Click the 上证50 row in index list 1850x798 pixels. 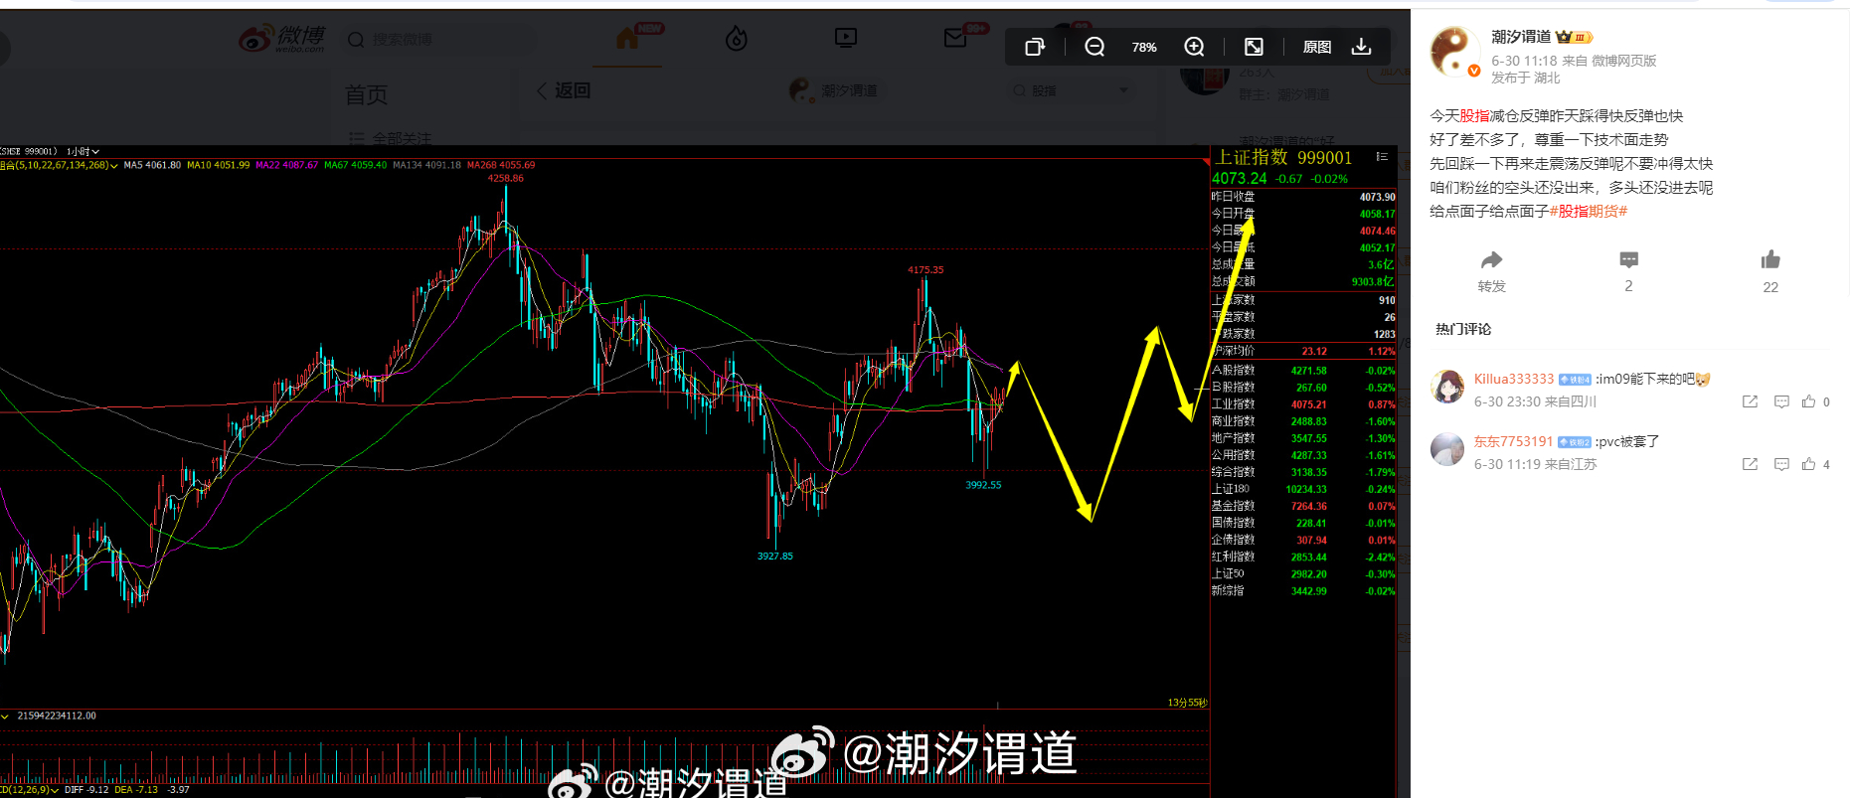(x=1303, y=573)
